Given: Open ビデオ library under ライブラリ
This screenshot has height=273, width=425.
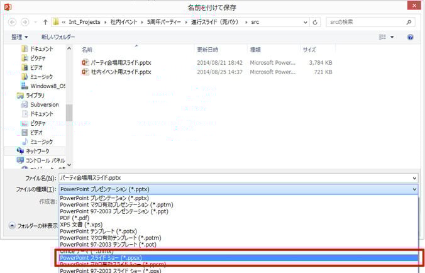Looking at the screenshot, I should click(x=36, y=133).
